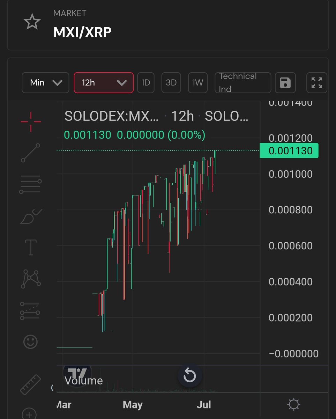Open the horizontal lines tool
This screenshot has width=336, height=419.
click(x=31, y=183)
